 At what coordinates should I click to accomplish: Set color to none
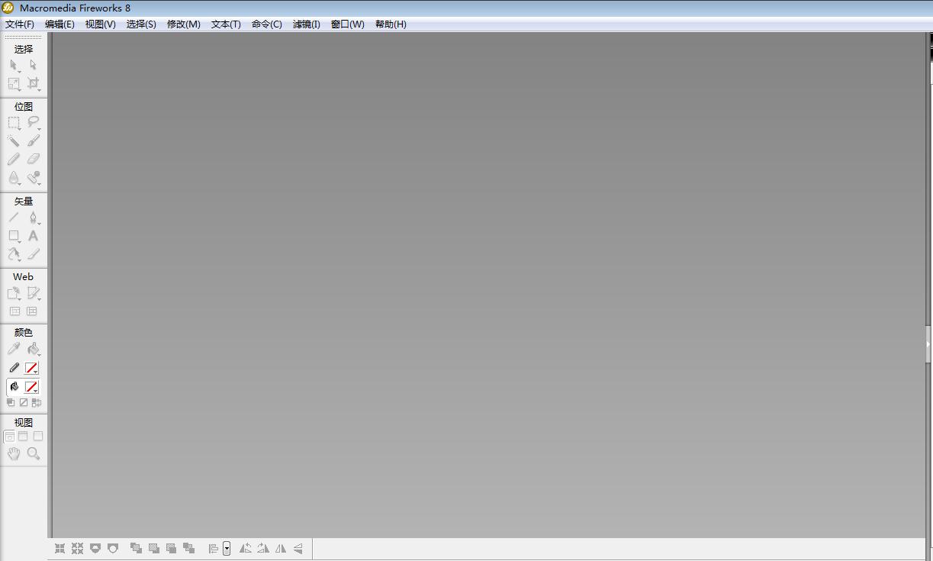coord(24,402)
